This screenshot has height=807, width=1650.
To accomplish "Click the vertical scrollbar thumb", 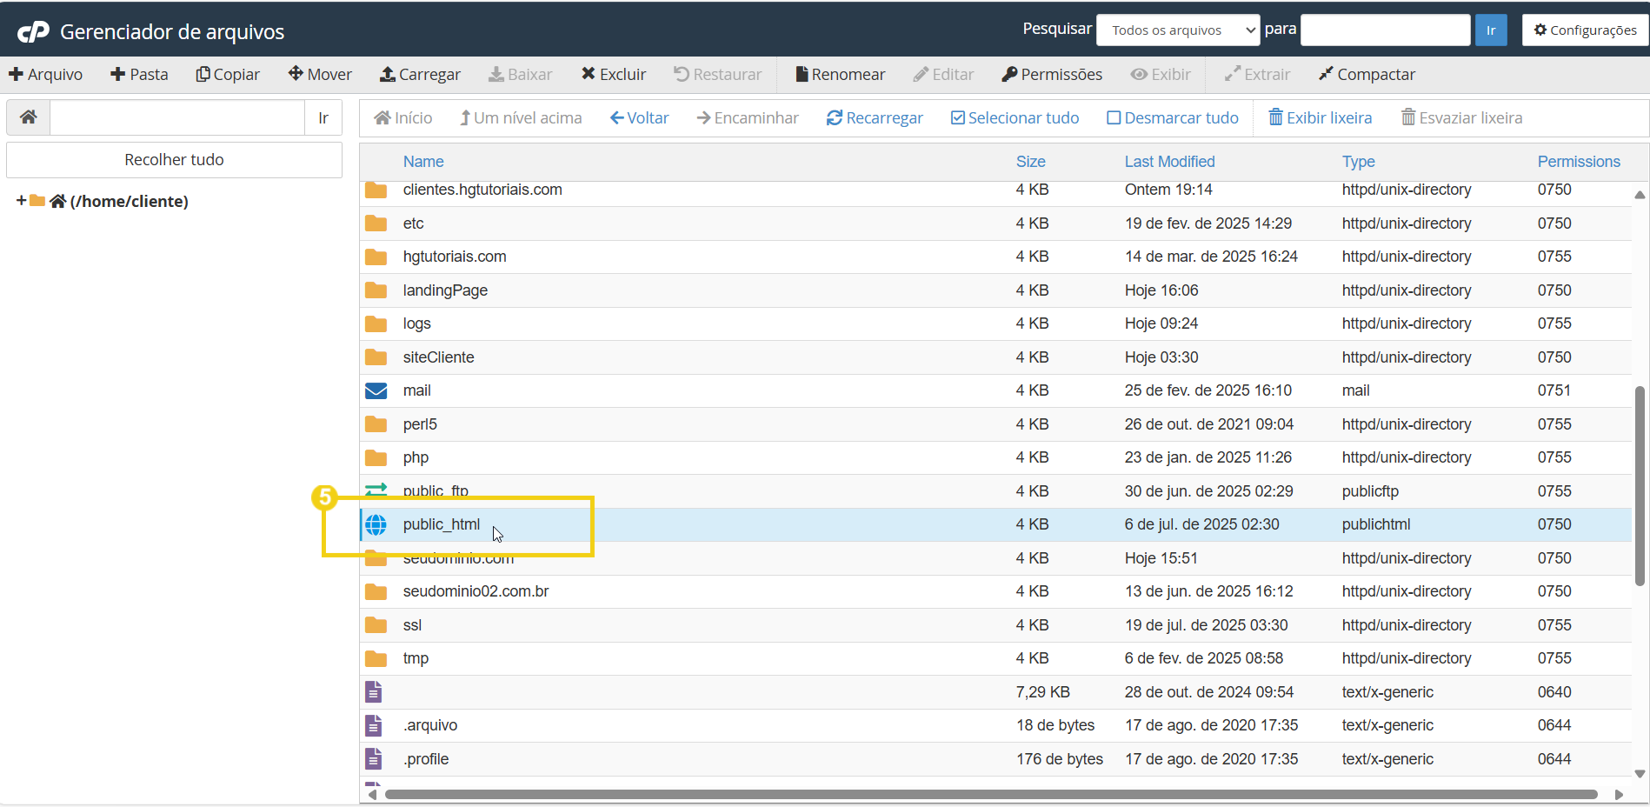I will (1640, 485).
